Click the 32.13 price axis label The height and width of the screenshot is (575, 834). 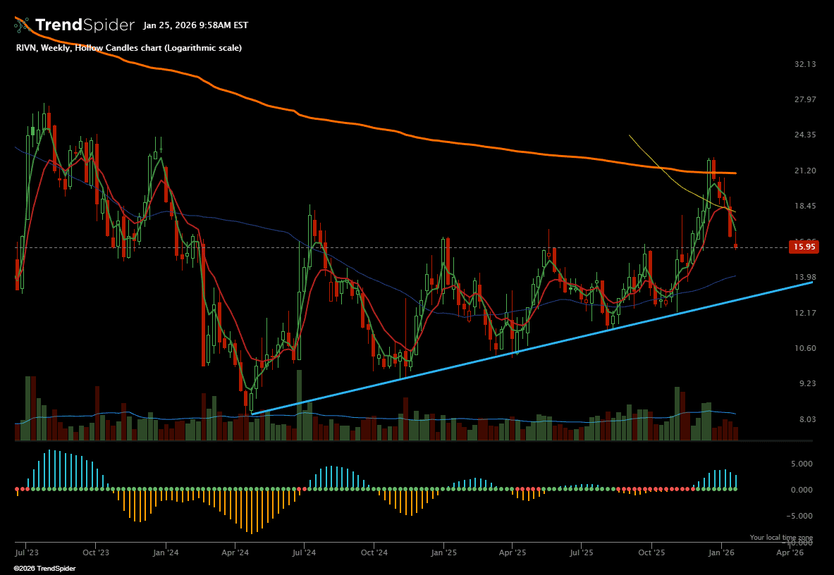pos(804,64)
